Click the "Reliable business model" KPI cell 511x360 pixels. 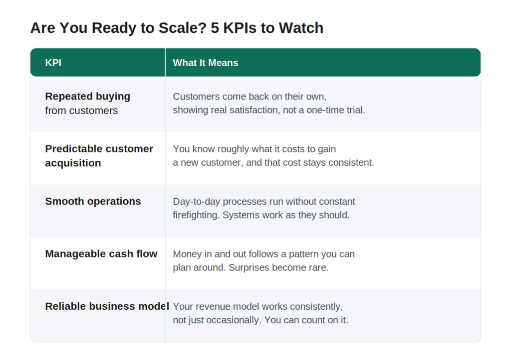[x=98, y=316]
